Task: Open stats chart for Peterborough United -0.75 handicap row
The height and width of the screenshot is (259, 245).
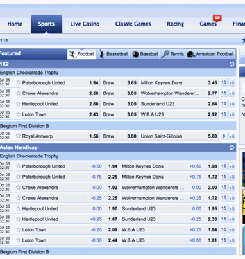Action: [x=232, y=177]
